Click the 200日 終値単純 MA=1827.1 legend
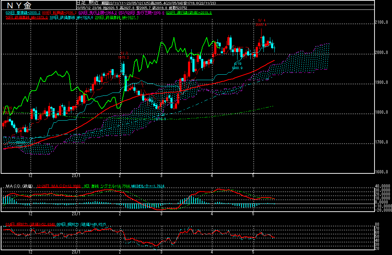392x255 pixels. pos(117,17)
